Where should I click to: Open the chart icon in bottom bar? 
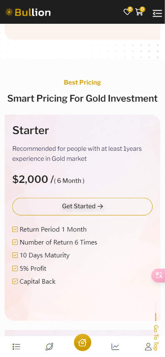coord(115,347)
